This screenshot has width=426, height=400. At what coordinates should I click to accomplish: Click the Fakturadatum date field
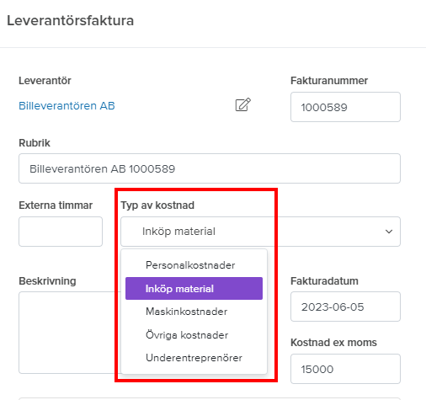point(345,307)
